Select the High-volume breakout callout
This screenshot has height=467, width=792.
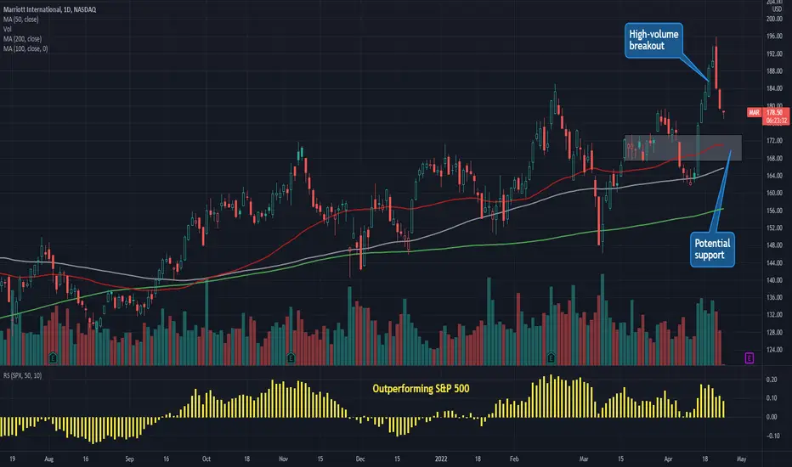[653, 41]
